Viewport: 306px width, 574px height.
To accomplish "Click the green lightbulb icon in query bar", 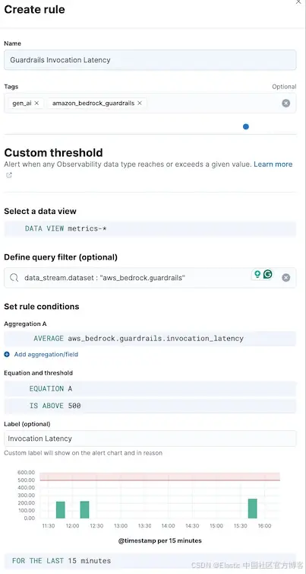I will click(257, 274).
